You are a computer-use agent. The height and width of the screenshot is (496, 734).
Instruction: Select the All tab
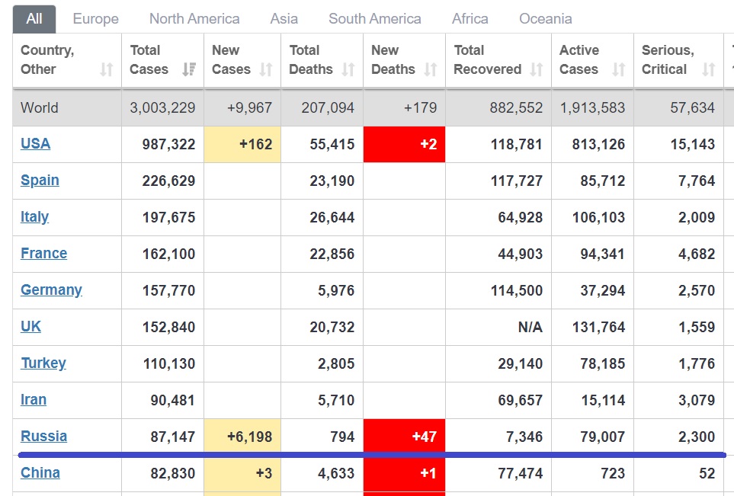click(x=34, y=18)
